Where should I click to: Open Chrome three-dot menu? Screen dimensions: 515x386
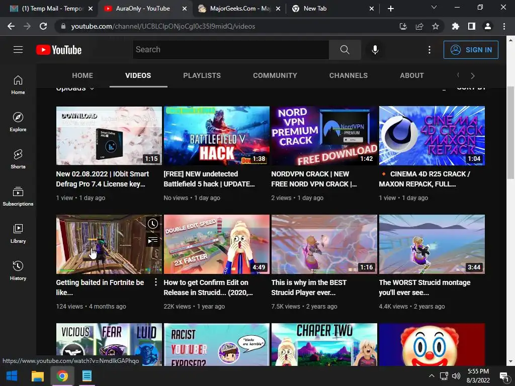click(x=504, y=26)
